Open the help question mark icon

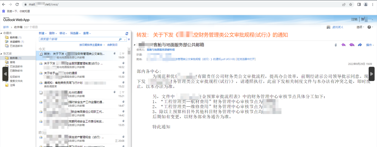369,27
